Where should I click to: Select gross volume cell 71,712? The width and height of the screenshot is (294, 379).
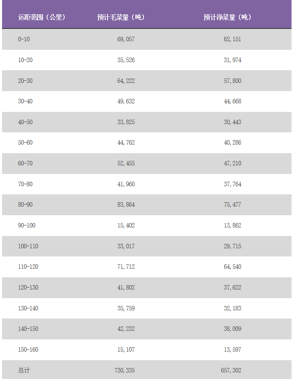[126, 267]
